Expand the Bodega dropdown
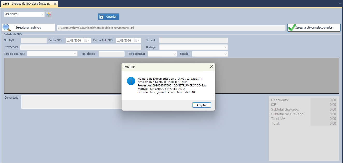The image size is (343, 163). click(225, 47)
